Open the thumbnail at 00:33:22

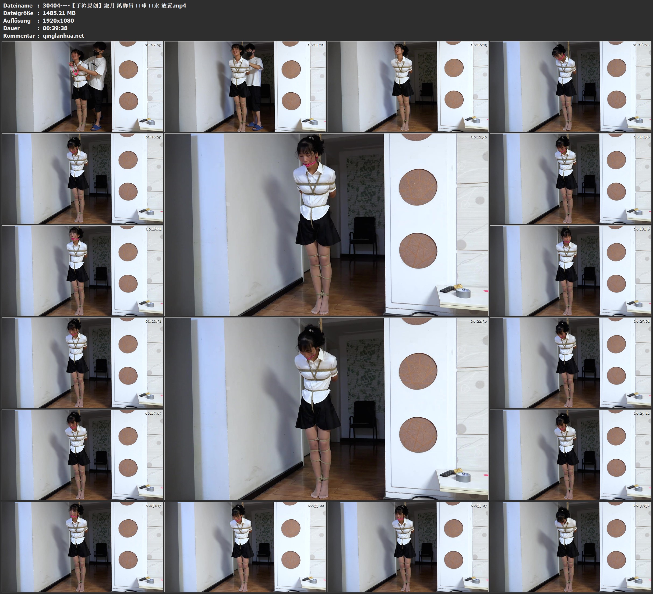(245, 547)
